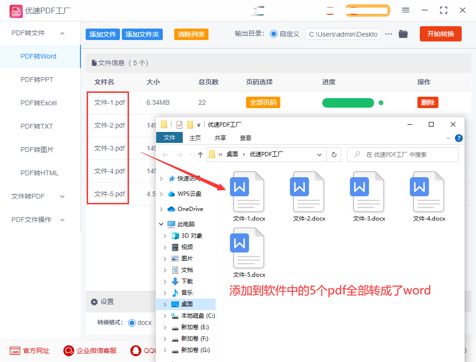Collapse the PDF转文件 sidebar section
The width and height of the screenshot is (476, 362).
[62, 33]
